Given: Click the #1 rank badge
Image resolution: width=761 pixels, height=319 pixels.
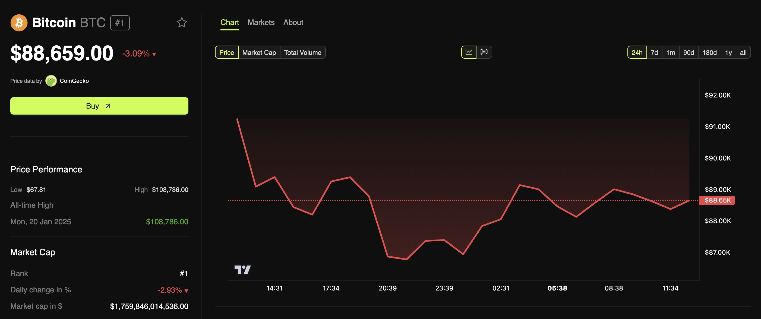Looking at the screenshot, I should point(120,23).
